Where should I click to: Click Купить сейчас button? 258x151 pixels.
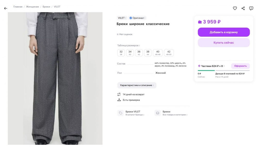point(224,43)
